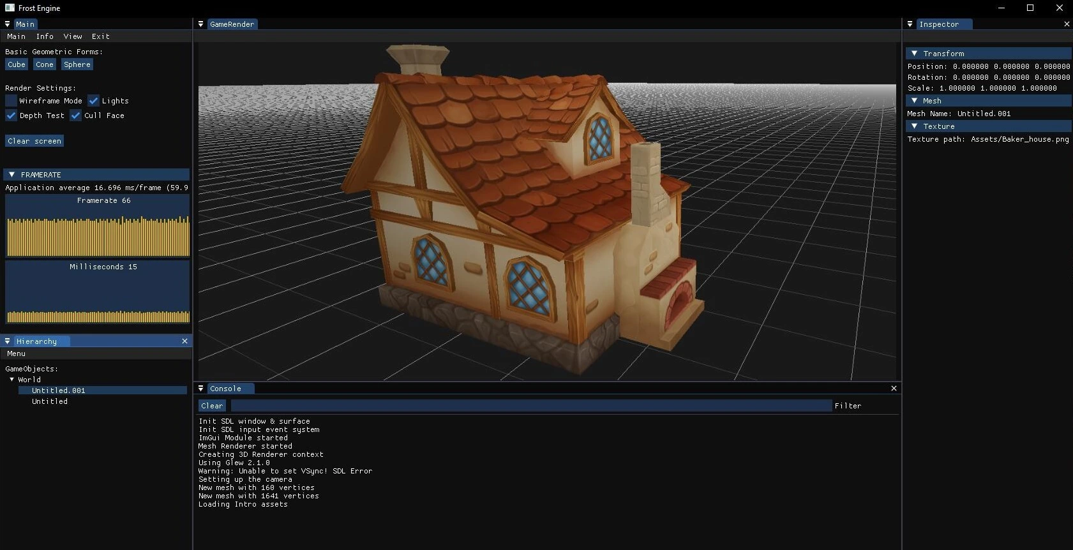The image size is (1073, 550).
Task: Collapse the Main panel with its triangle icon
Action: (7, 24)
